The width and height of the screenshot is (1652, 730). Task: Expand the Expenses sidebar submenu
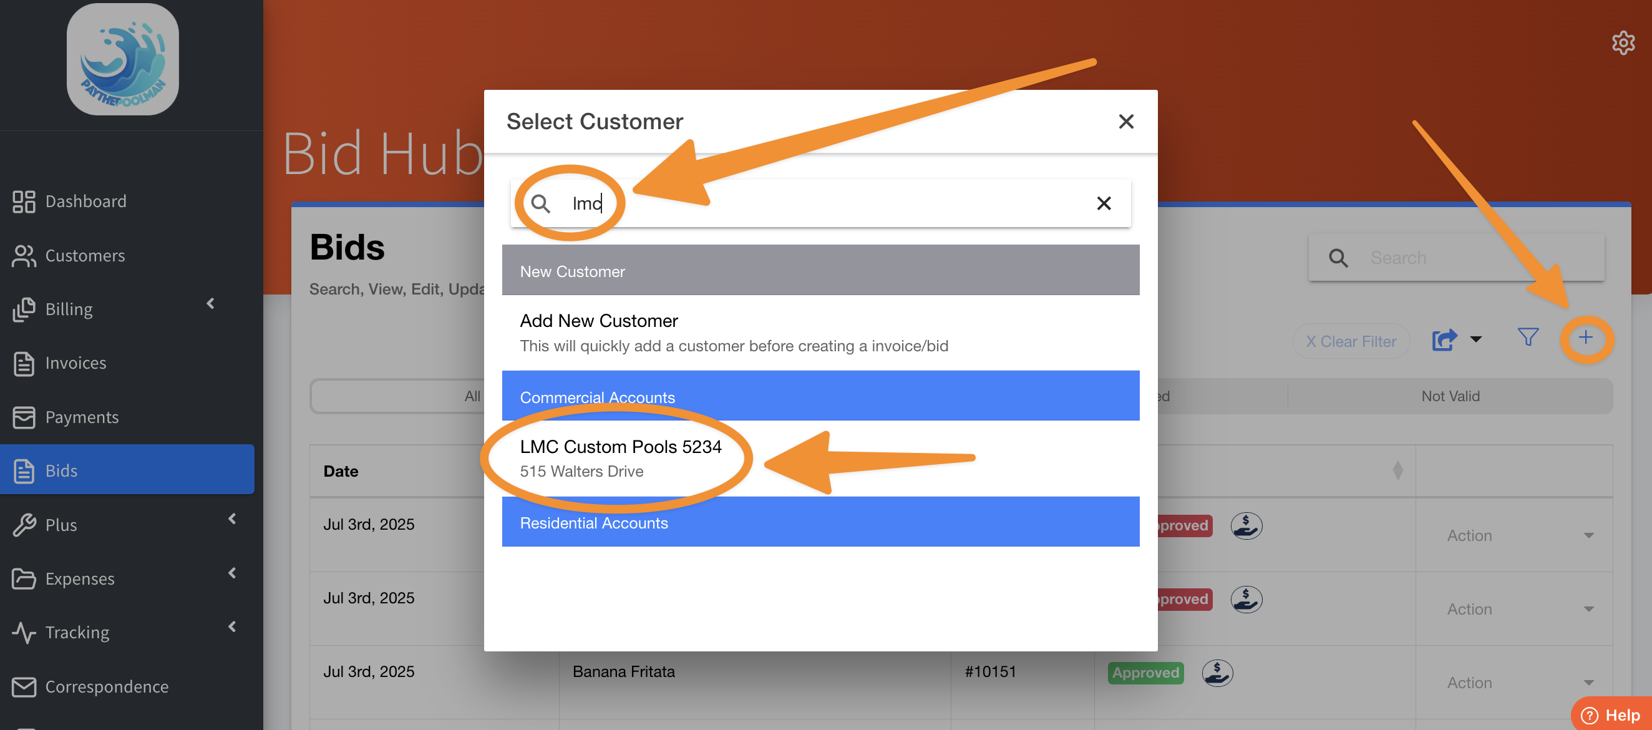(232, 573)
